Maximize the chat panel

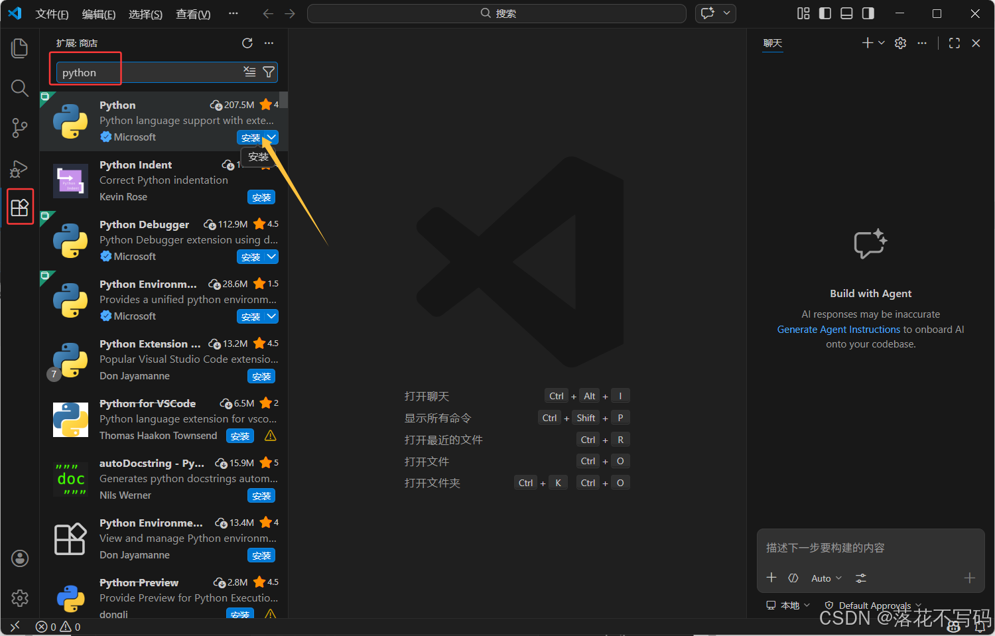tap(955, 43)
